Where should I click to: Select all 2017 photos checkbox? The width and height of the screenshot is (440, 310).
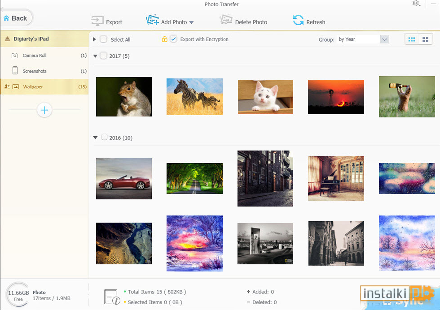pyautogui.click(x=104, y=56)
